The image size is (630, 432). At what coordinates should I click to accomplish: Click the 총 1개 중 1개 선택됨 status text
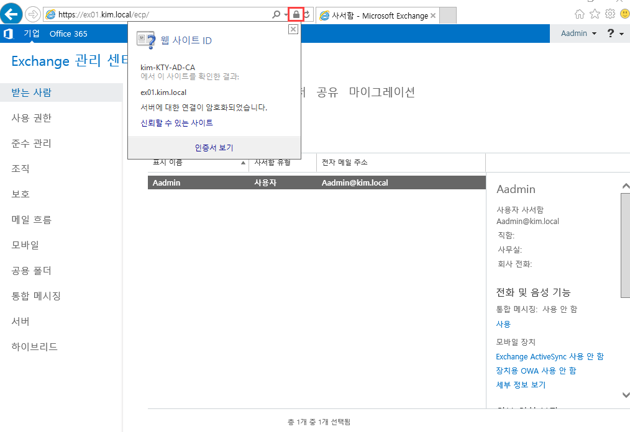pos(319,422)
